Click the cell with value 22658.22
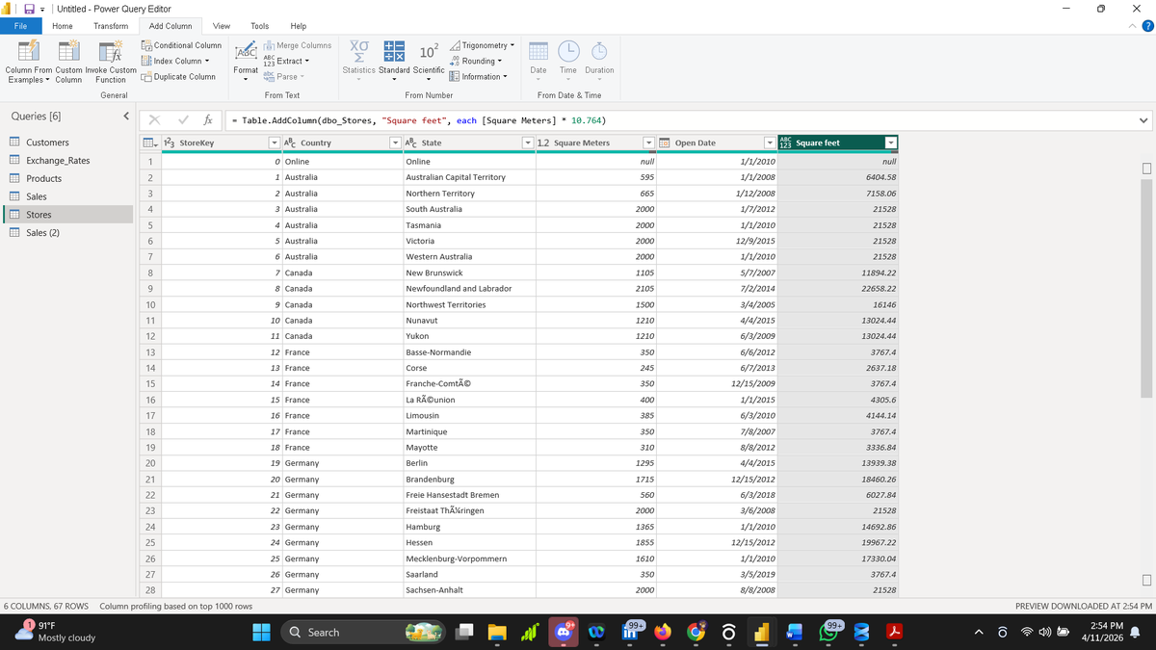The height and width of the screenshot is (650, 1156). 838,288
